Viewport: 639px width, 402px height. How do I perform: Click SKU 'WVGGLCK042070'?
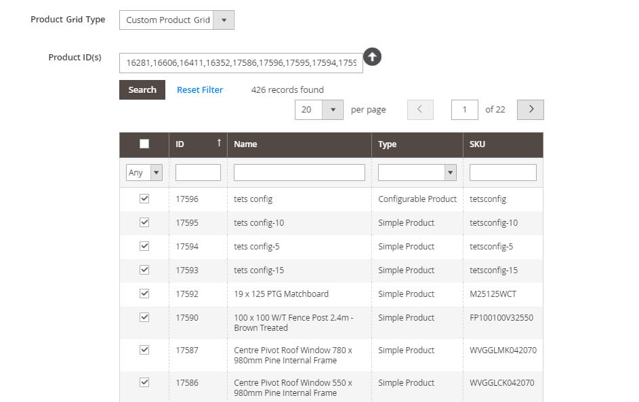(x=501, y=382)
